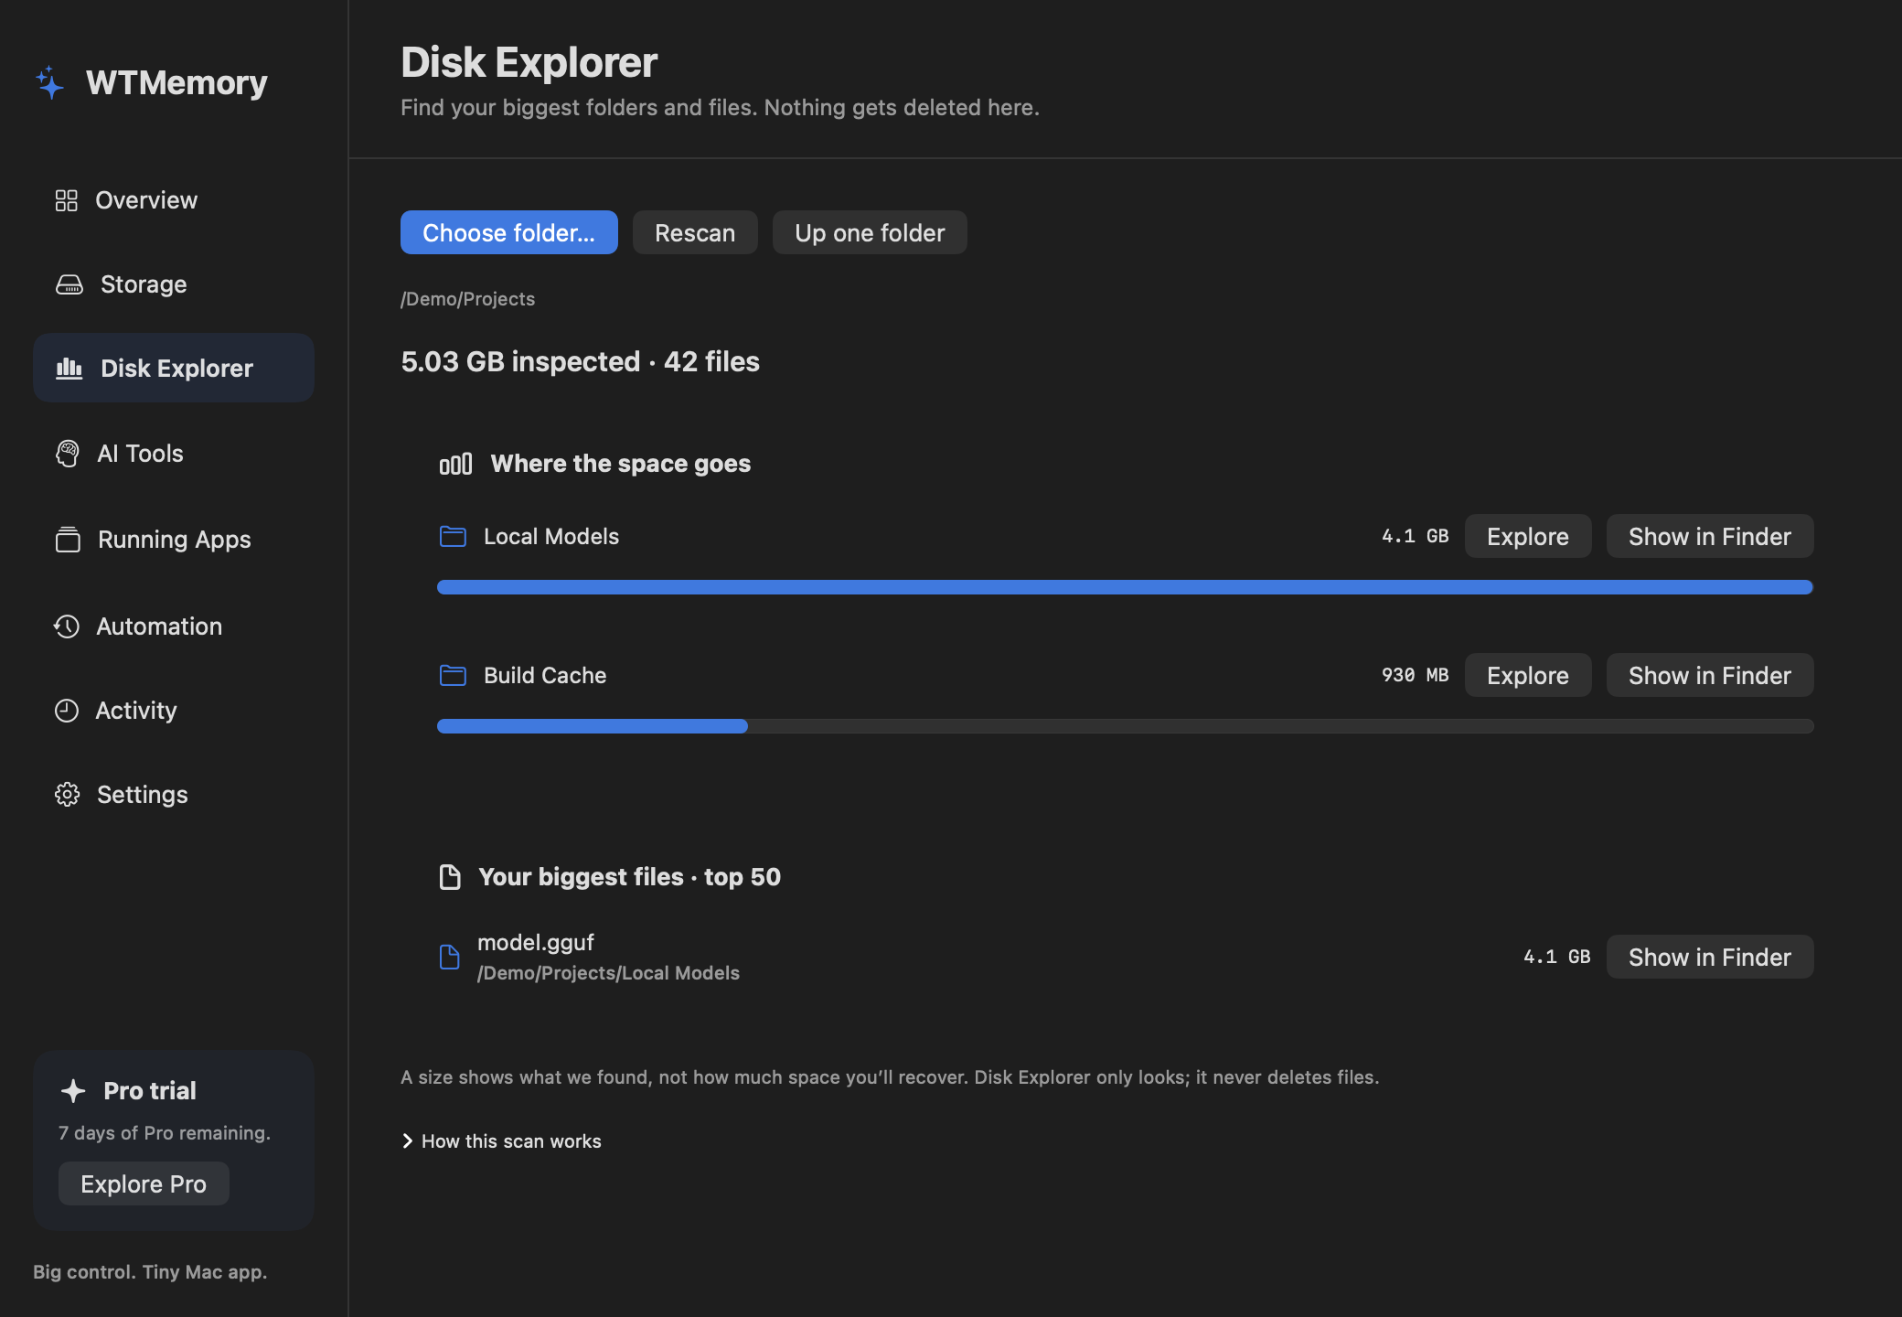Select Automation in the sidebar
The height and width of the screenshot is (1317, 1902).
174,626
